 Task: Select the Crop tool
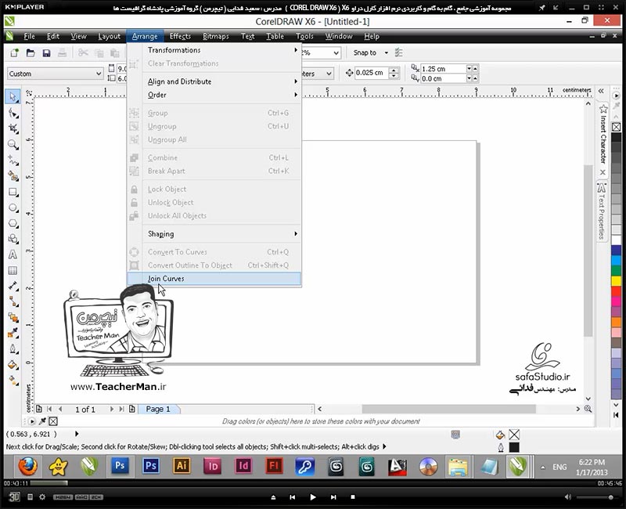click(x=13, y=128)
